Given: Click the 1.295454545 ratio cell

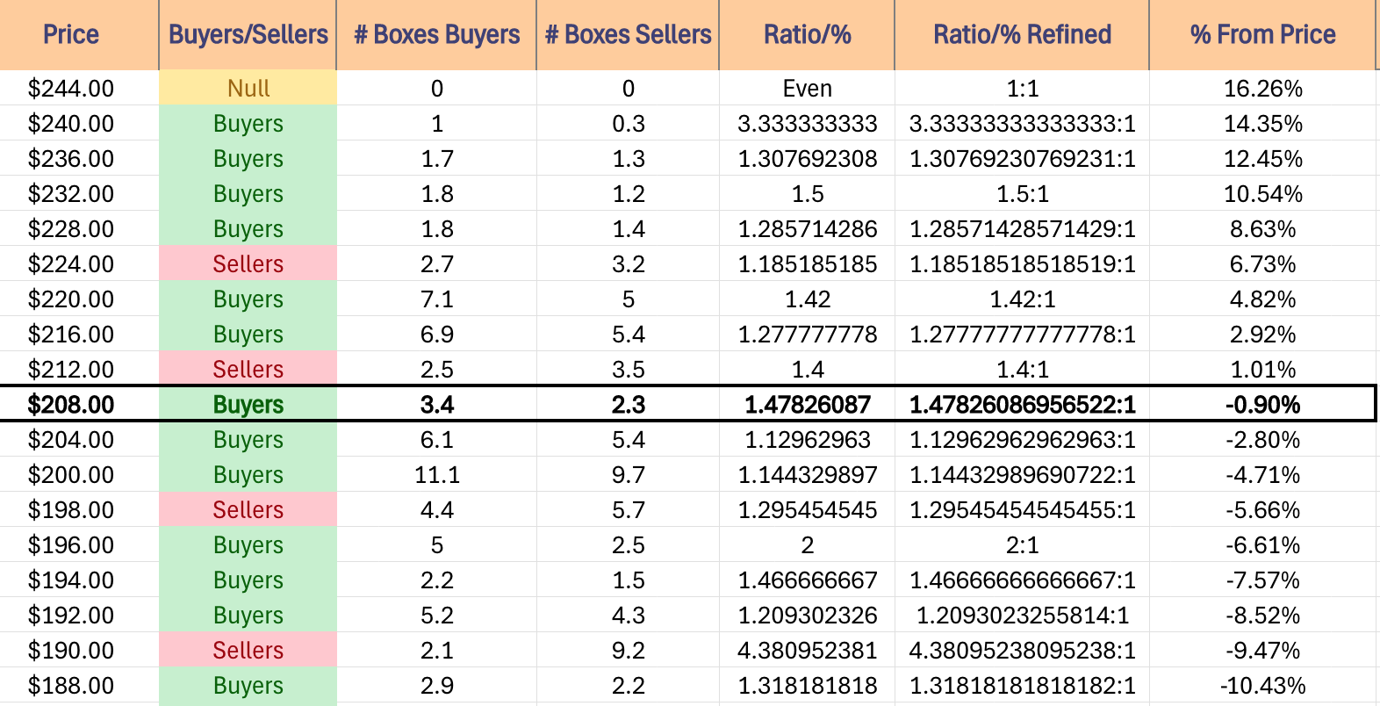Looking at the screenshot, I should point(807,509).
